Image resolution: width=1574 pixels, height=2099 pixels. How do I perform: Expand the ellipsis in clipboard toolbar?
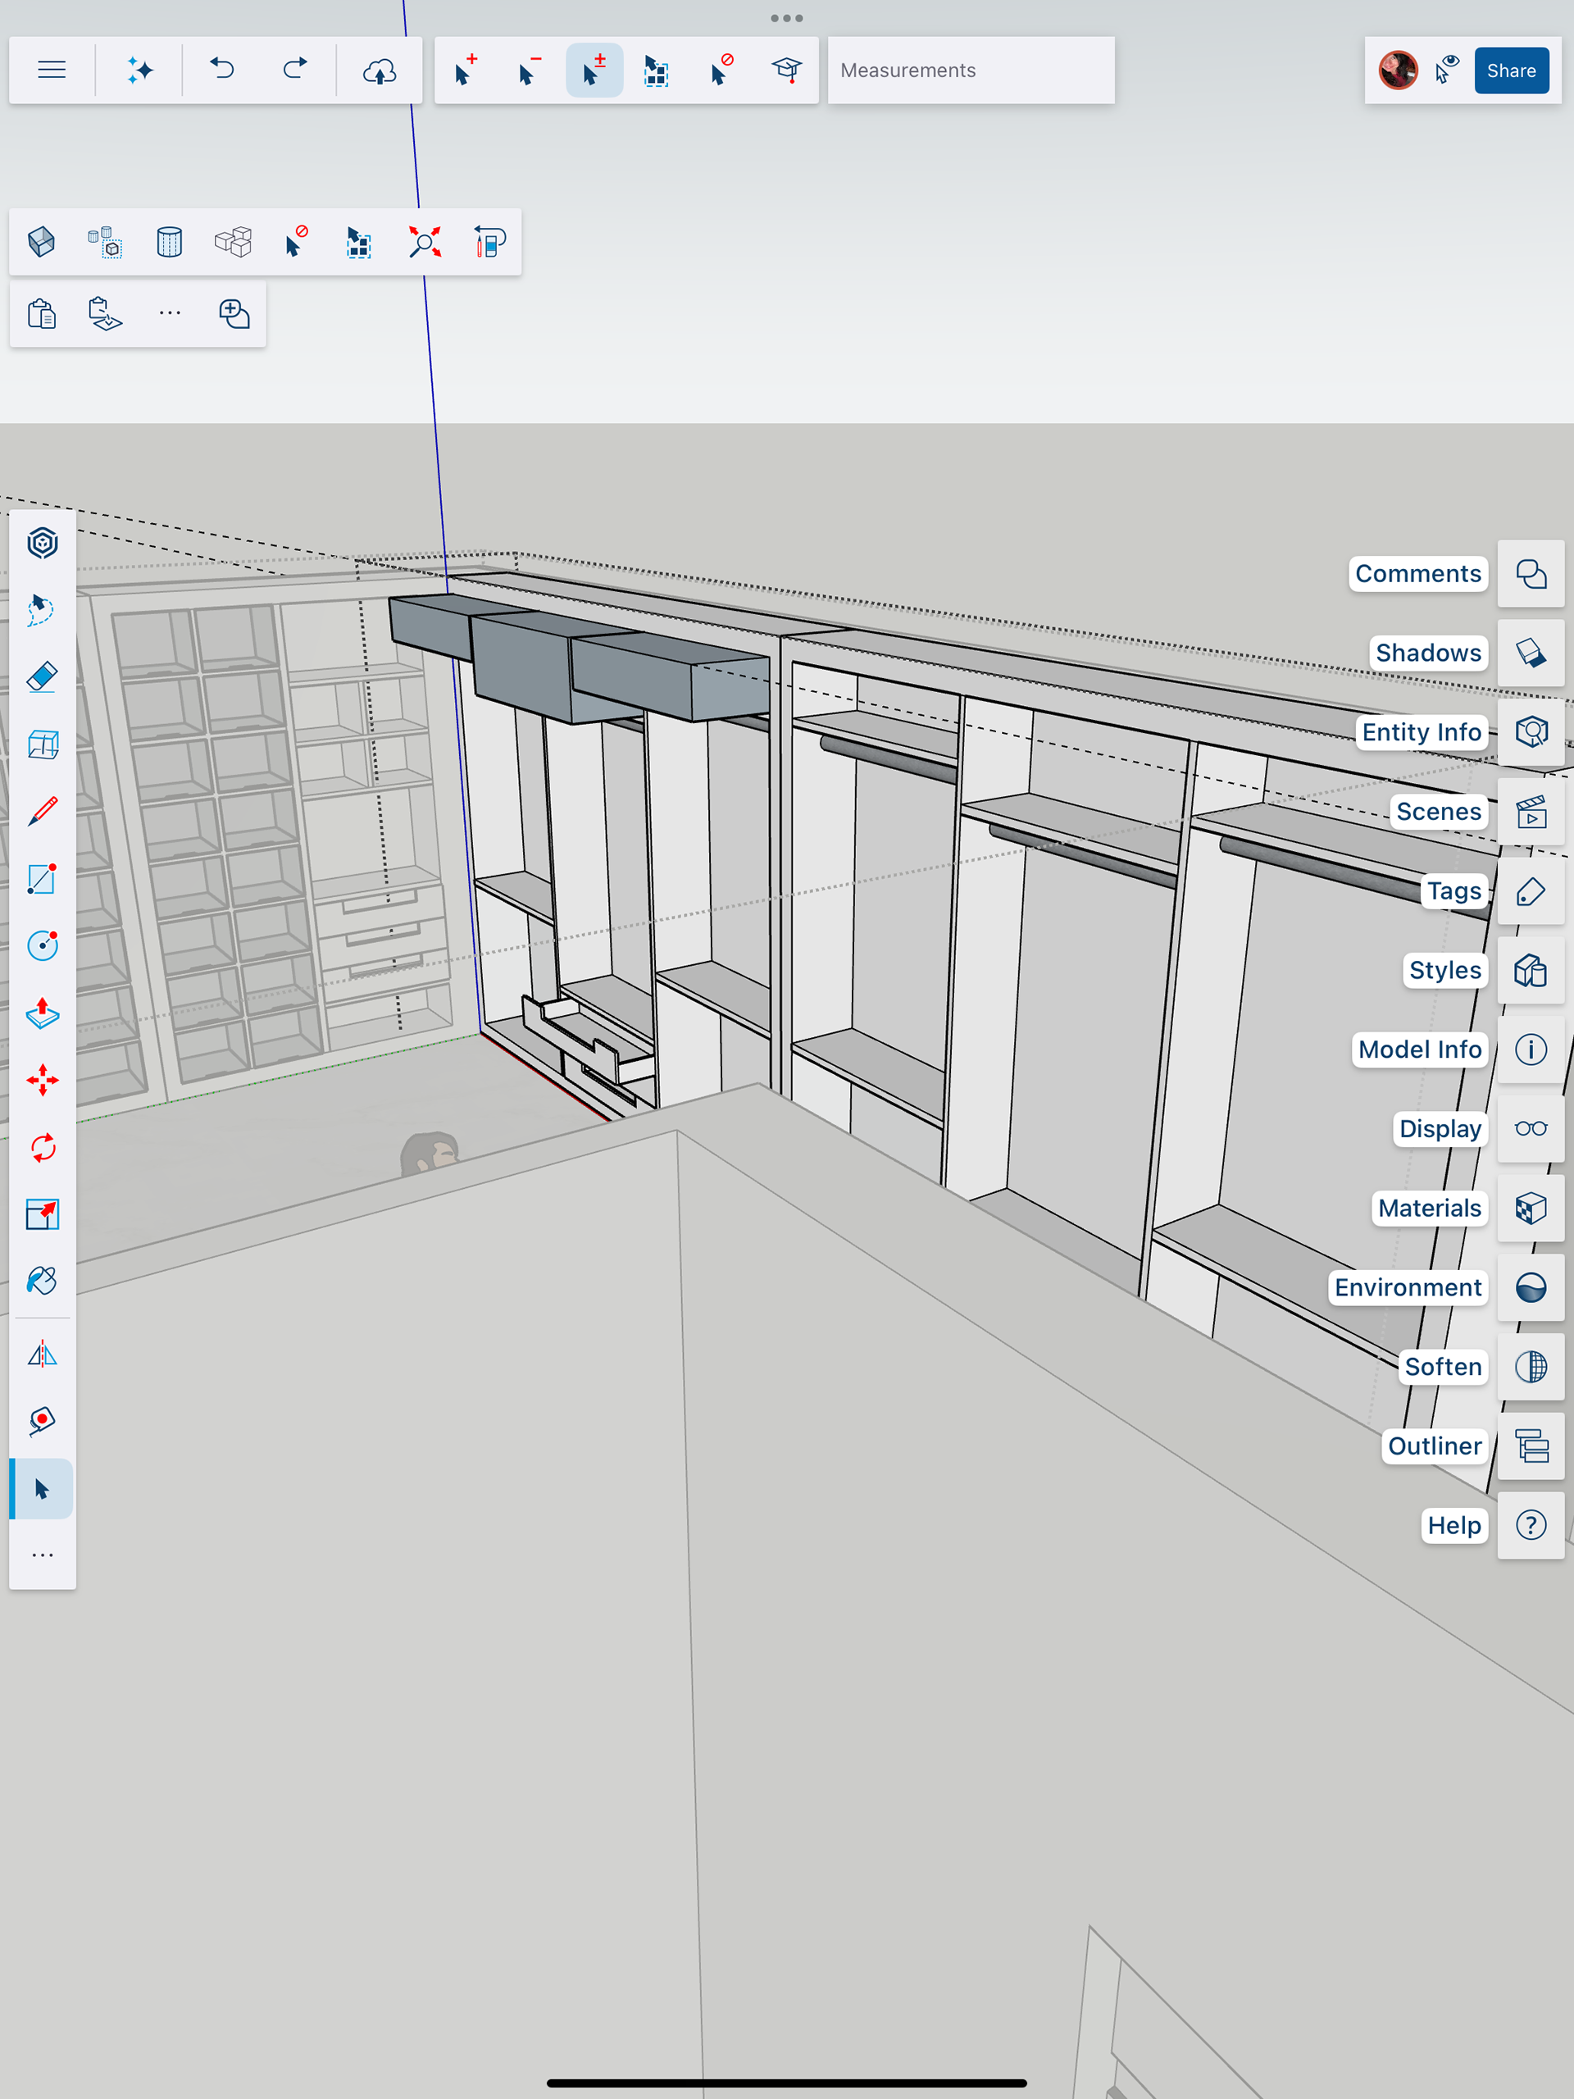pyautogui.click(x=170, y=313)
